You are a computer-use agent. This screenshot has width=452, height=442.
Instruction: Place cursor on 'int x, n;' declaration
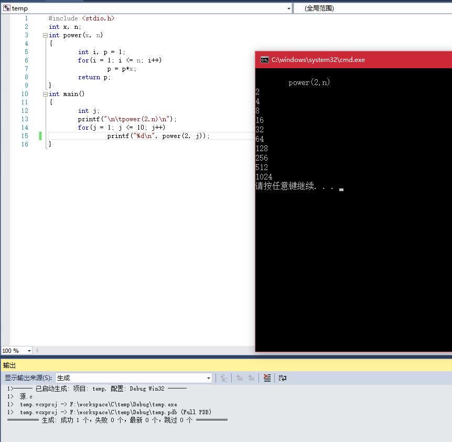(65, 27)
